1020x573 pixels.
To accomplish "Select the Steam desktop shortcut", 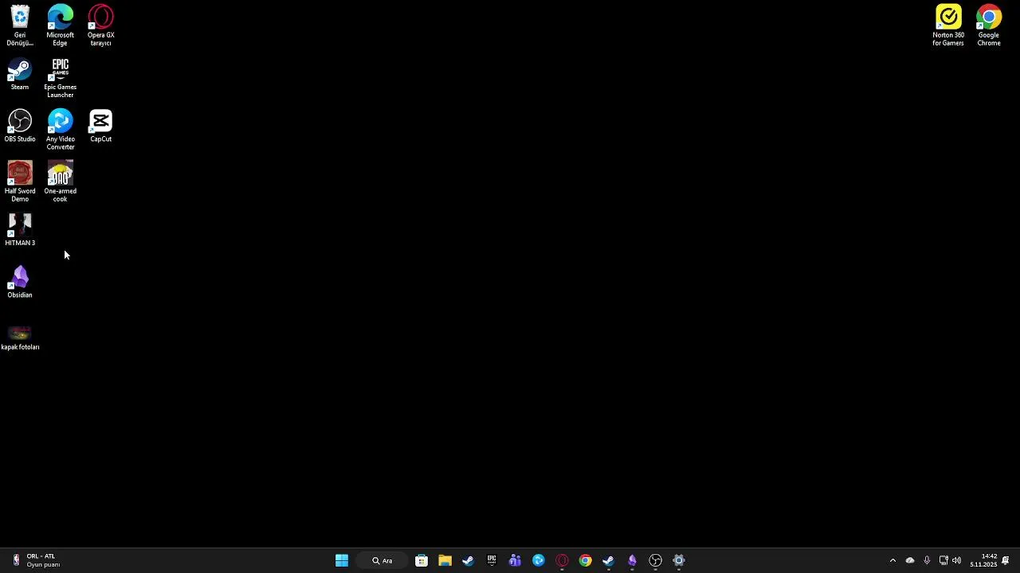I will pos(20,75).
